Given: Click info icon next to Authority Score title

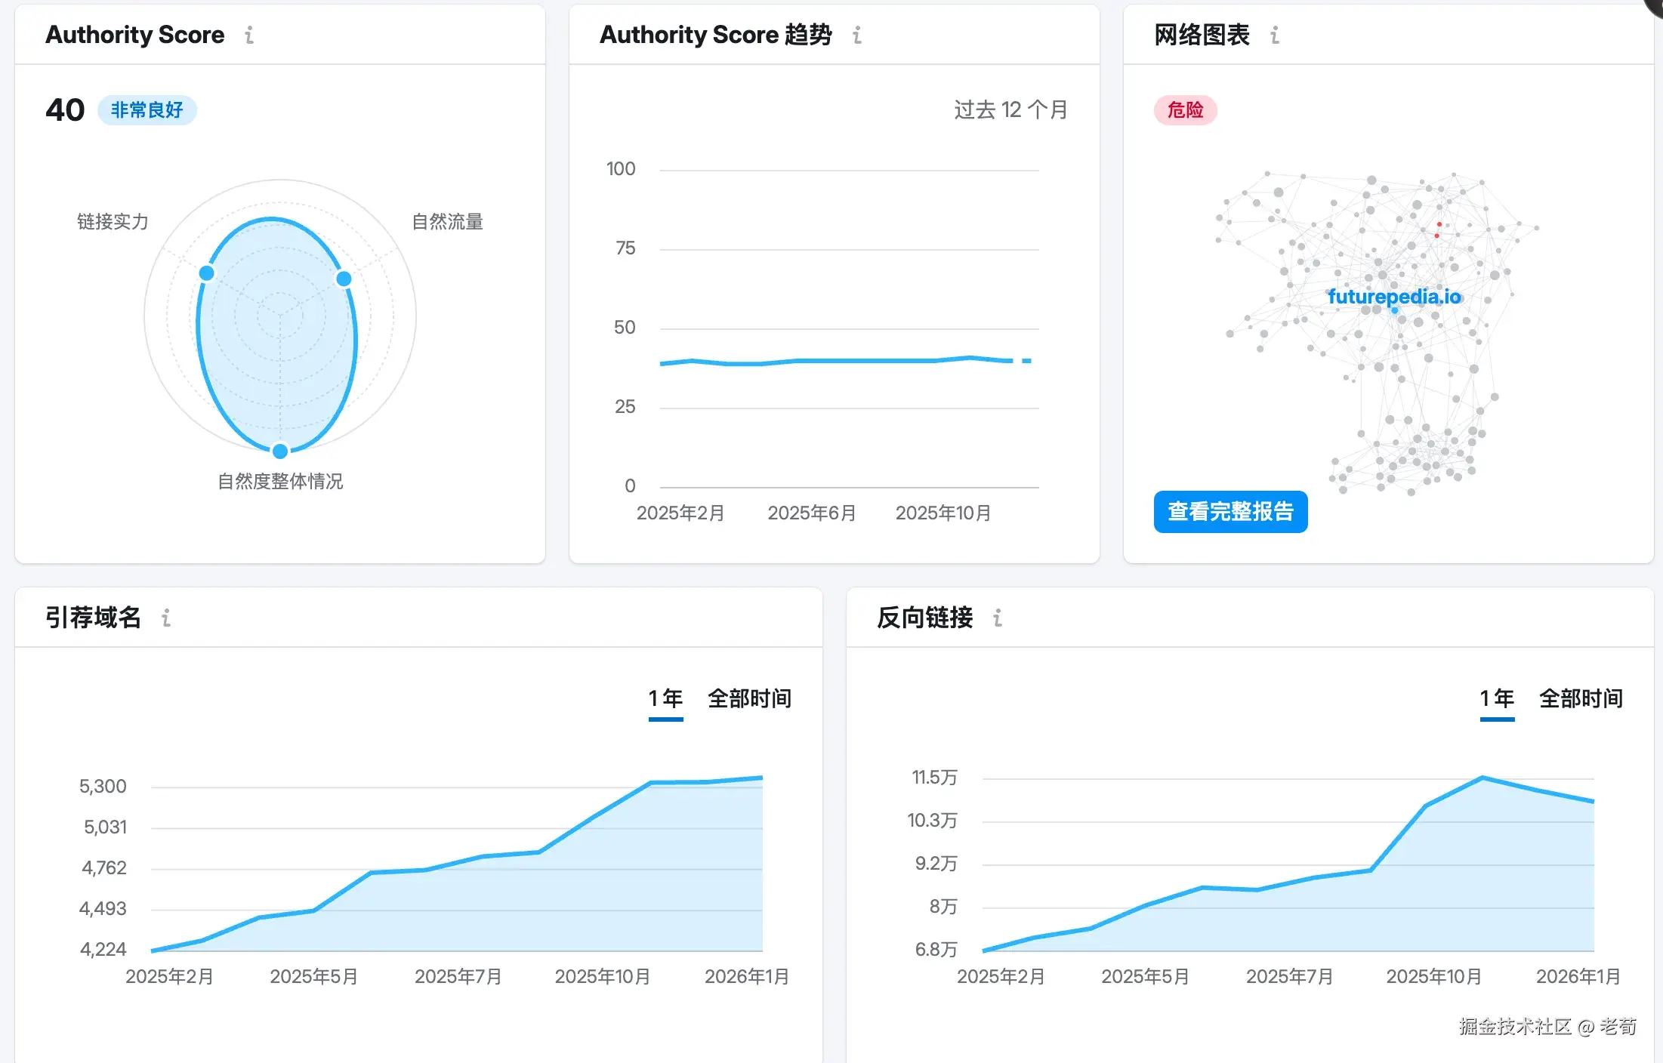Looking at the screenshot, I should (x=249, y=35).
